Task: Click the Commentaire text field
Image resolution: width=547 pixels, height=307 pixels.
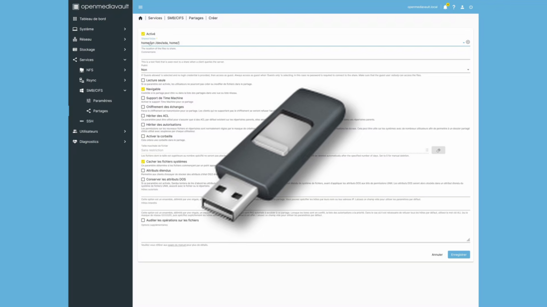Action: 304,56
